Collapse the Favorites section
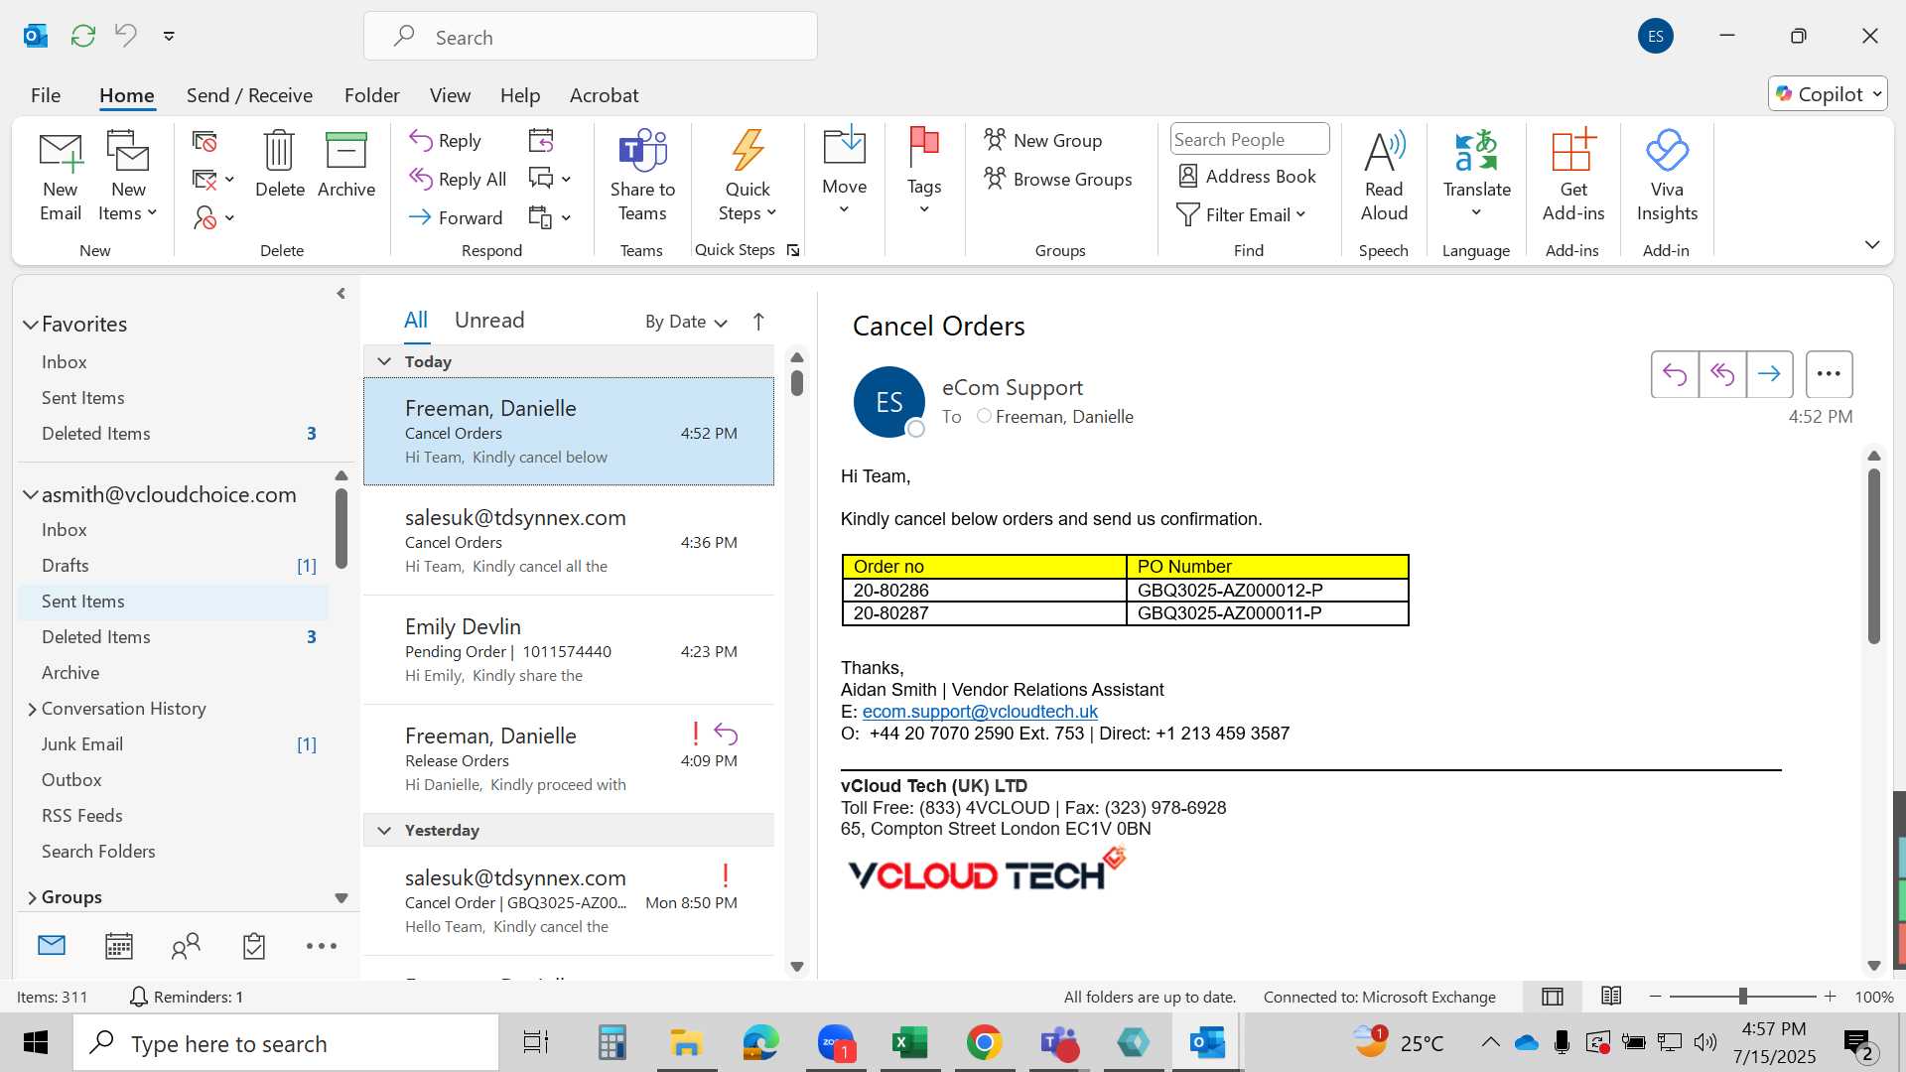This screenshot has width=1906, height=1072. click(x=31, y=325)
